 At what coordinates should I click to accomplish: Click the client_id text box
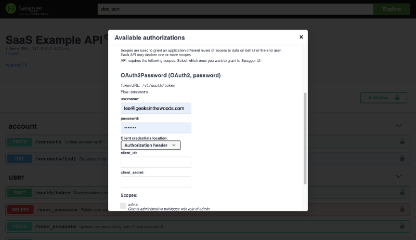pyautogui.click(x=156, y=162)
